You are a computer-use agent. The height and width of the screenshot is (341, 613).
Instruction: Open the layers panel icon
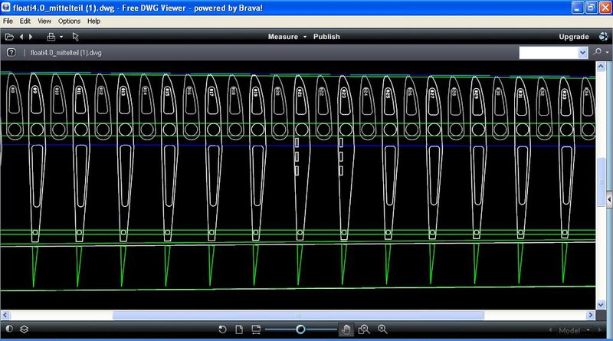tap(25, 330)
